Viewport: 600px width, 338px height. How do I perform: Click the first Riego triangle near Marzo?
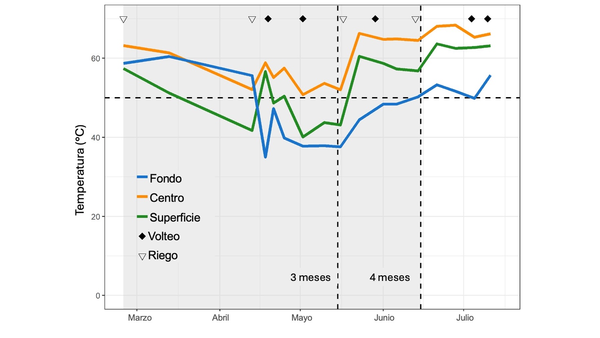124,20
